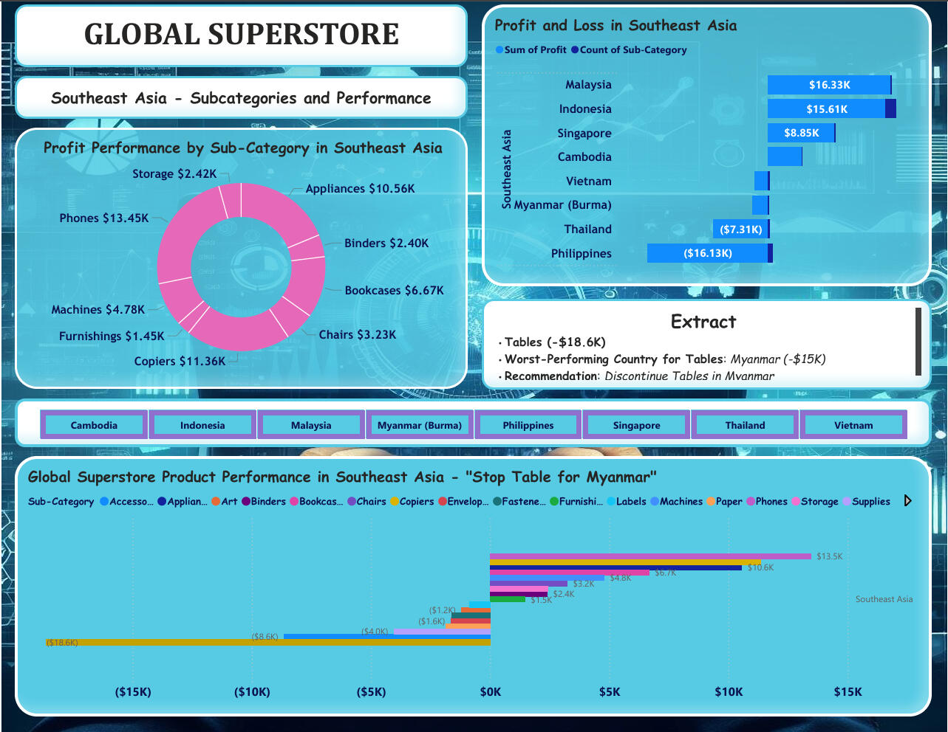Image resolution: width=948 pixels, height=732 pixels.
Task: Select the Indonesia $15.61K profit bar
Action: point(826,109)
